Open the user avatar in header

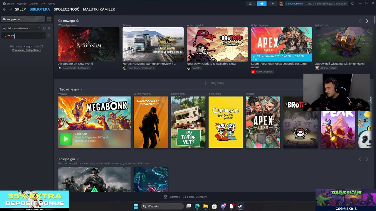pos(282,4)
